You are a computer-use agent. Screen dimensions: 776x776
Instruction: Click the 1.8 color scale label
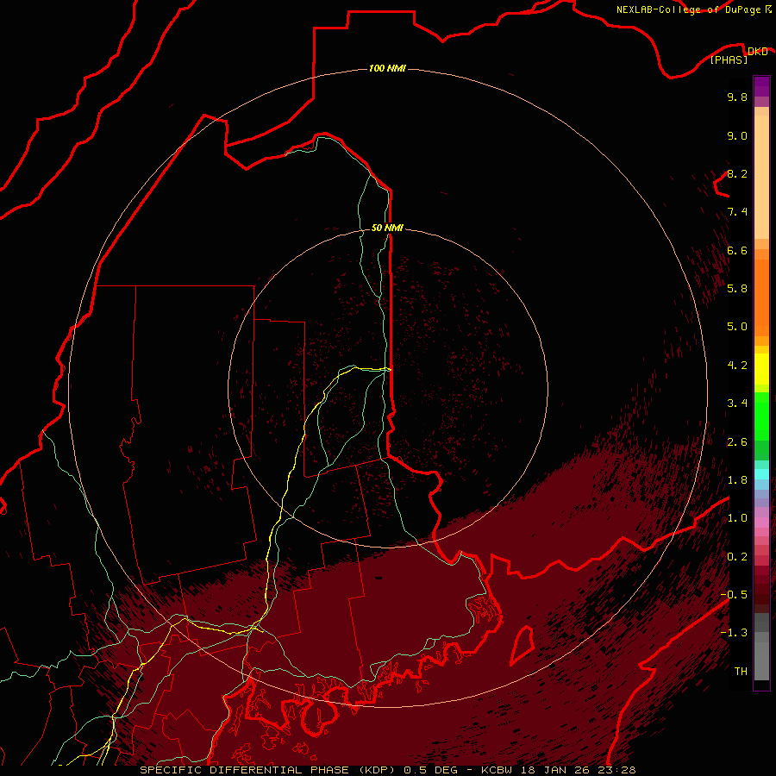(x=737, y=480)
